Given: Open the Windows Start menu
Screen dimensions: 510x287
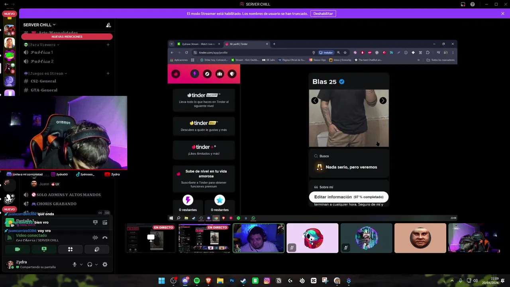Looking at the screenshot, I should [x=162, y=281].
